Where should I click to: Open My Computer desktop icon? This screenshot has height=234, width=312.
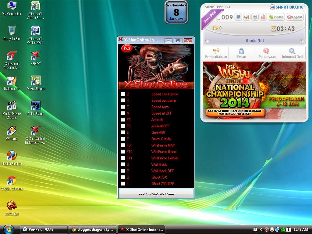[x=12, y=9]
